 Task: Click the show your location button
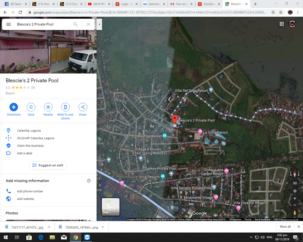pos(295,191)
